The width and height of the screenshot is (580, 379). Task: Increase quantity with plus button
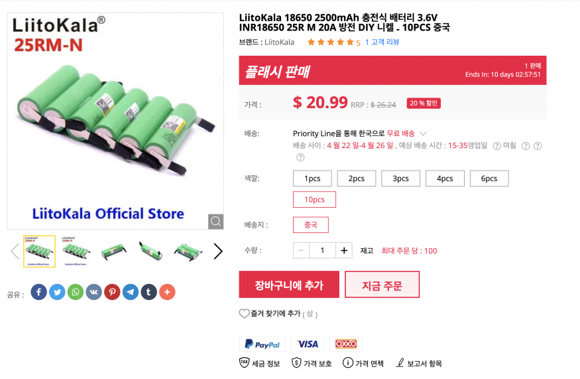point(344,250)
